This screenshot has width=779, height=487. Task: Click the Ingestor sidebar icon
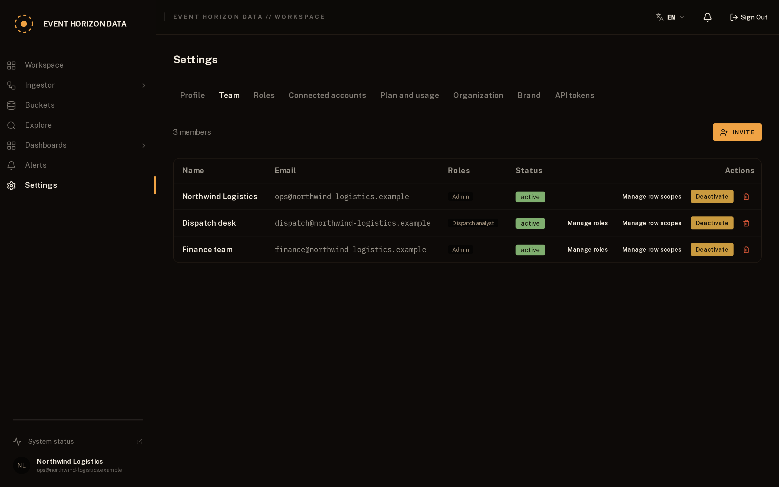point(11,85)
